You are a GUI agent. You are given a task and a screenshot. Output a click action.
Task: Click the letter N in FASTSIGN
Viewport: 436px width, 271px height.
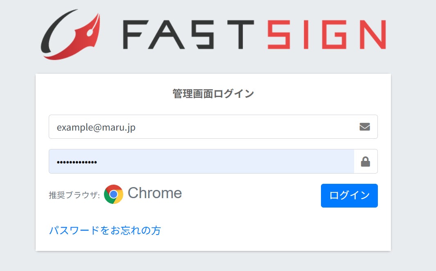click(x=370, y=34)
